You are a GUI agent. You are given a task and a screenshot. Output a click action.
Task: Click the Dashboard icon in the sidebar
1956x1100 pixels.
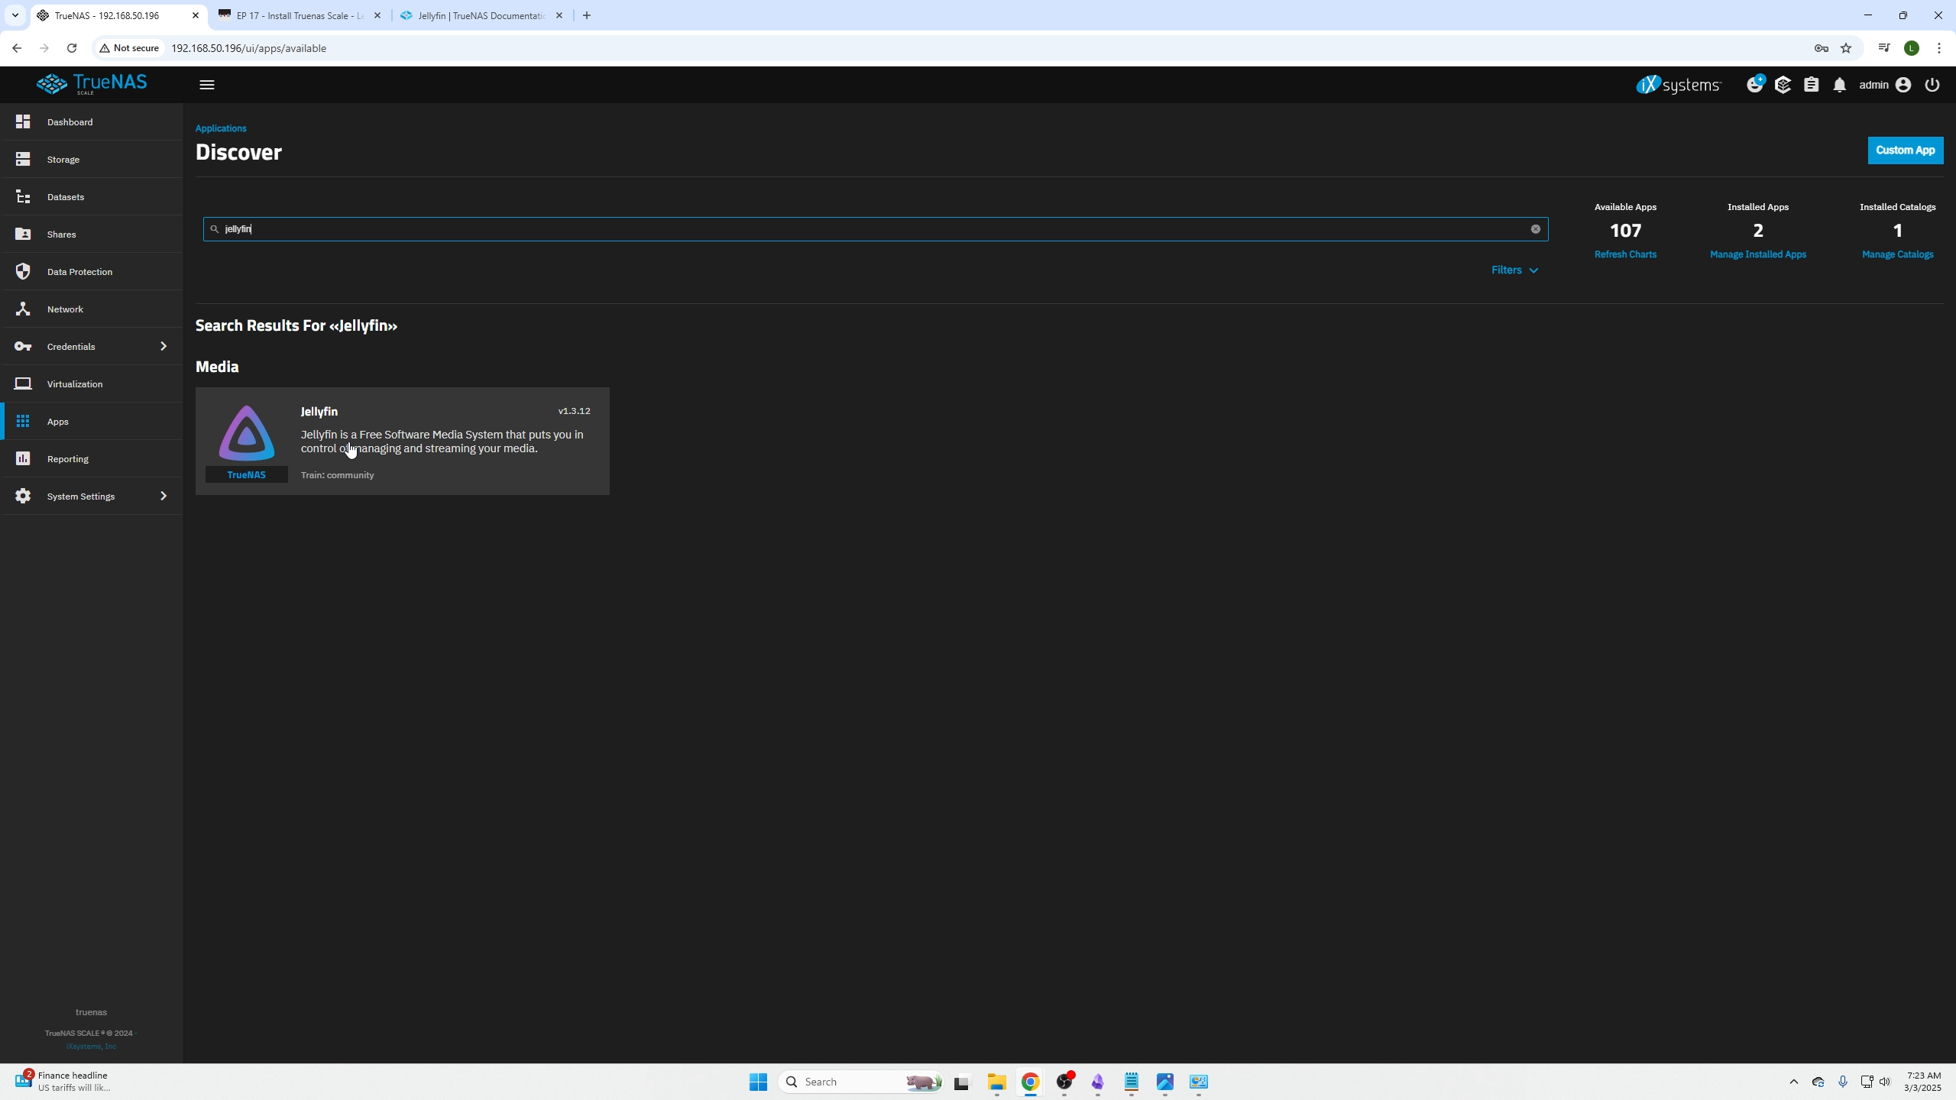[23, 121]
